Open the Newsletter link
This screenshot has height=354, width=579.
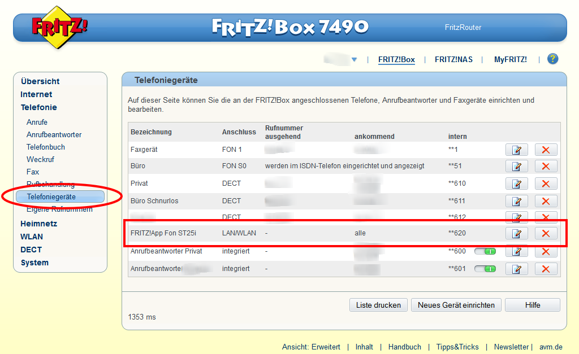pos(511,347)
